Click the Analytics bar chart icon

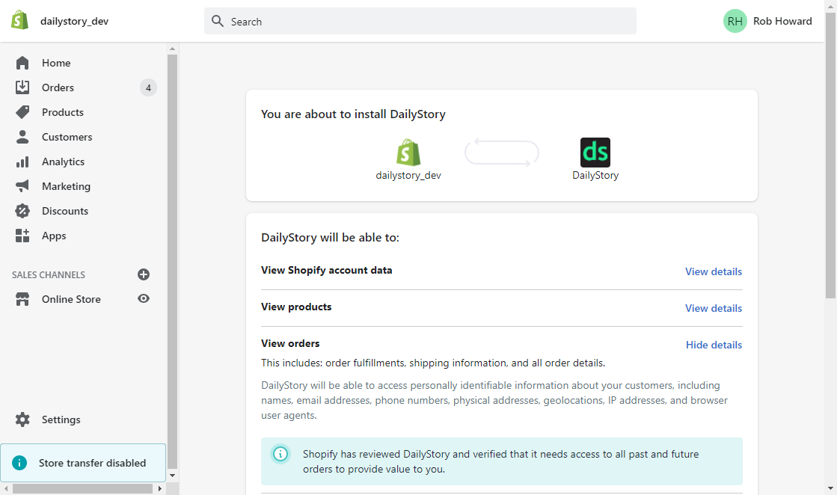coord(22,162)
